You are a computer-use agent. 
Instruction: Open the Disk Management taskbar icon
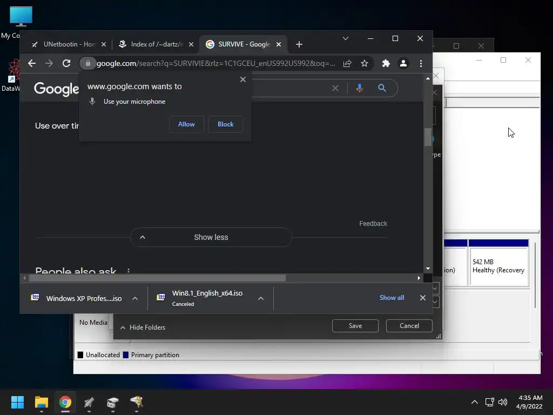tap(112, 402)
